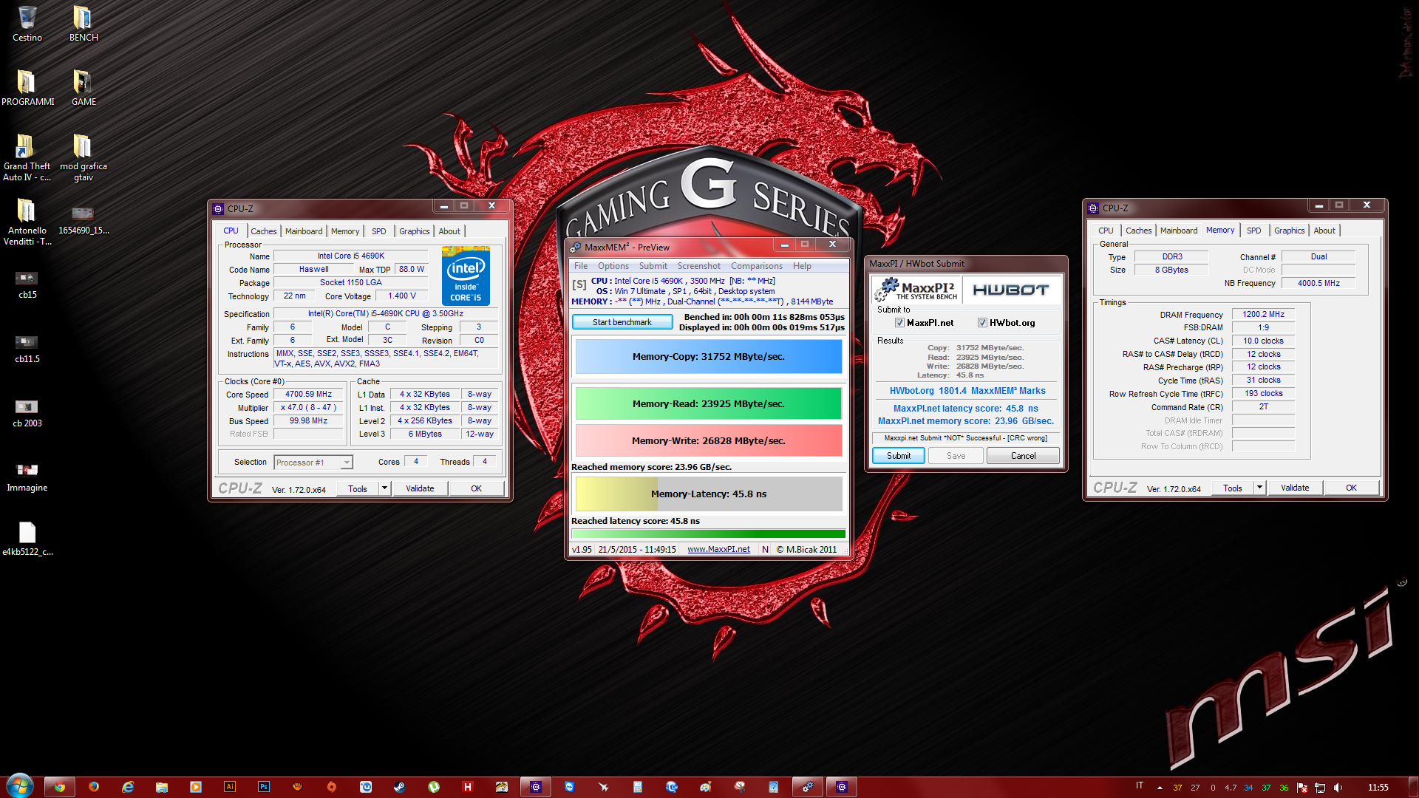Viewport: 1419px width, 798px height.
Task: Switch to Caches tab in left CPU-Z
Action: click(263, 231)
